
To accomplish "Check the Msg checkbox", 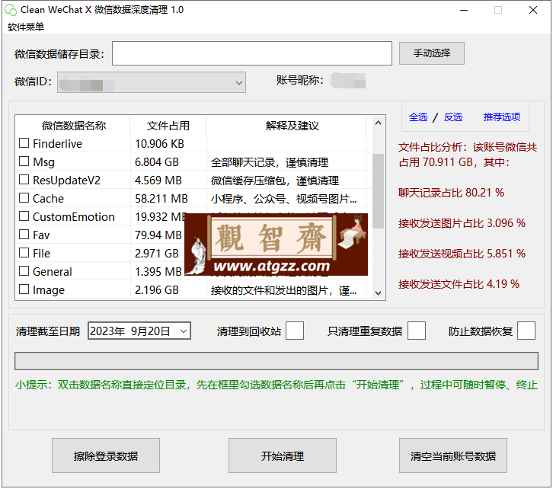I will click(24, 161).
